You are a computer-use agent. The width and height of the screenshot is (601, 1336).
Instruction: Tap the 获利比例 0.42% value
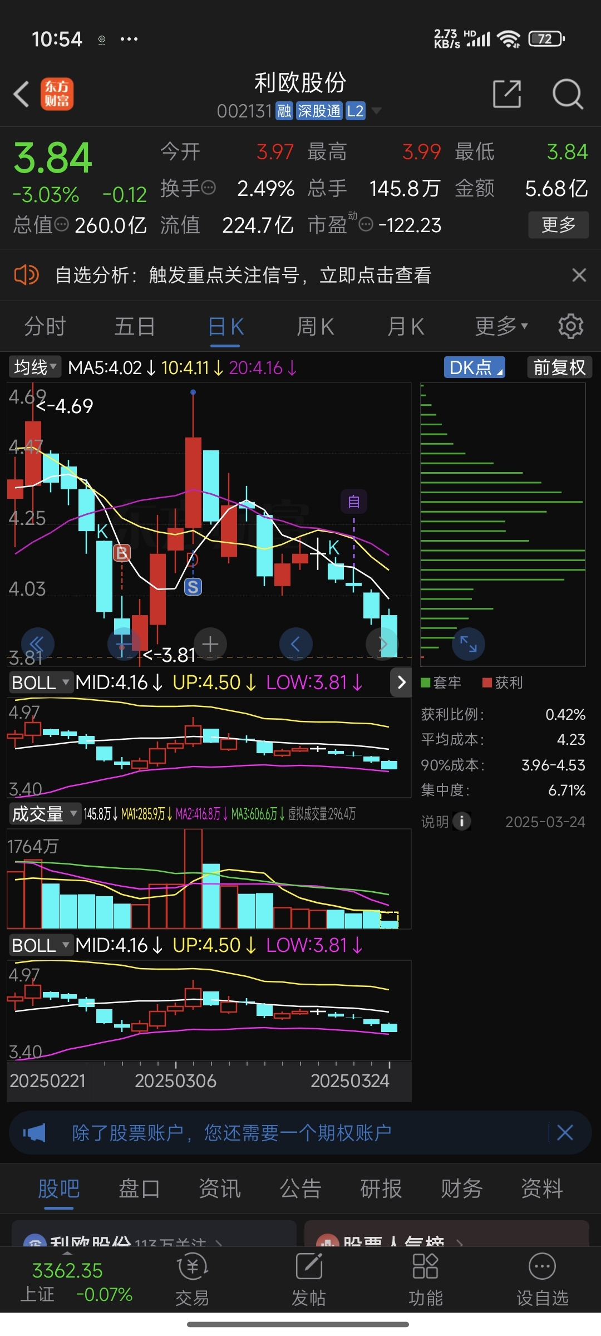565,715
